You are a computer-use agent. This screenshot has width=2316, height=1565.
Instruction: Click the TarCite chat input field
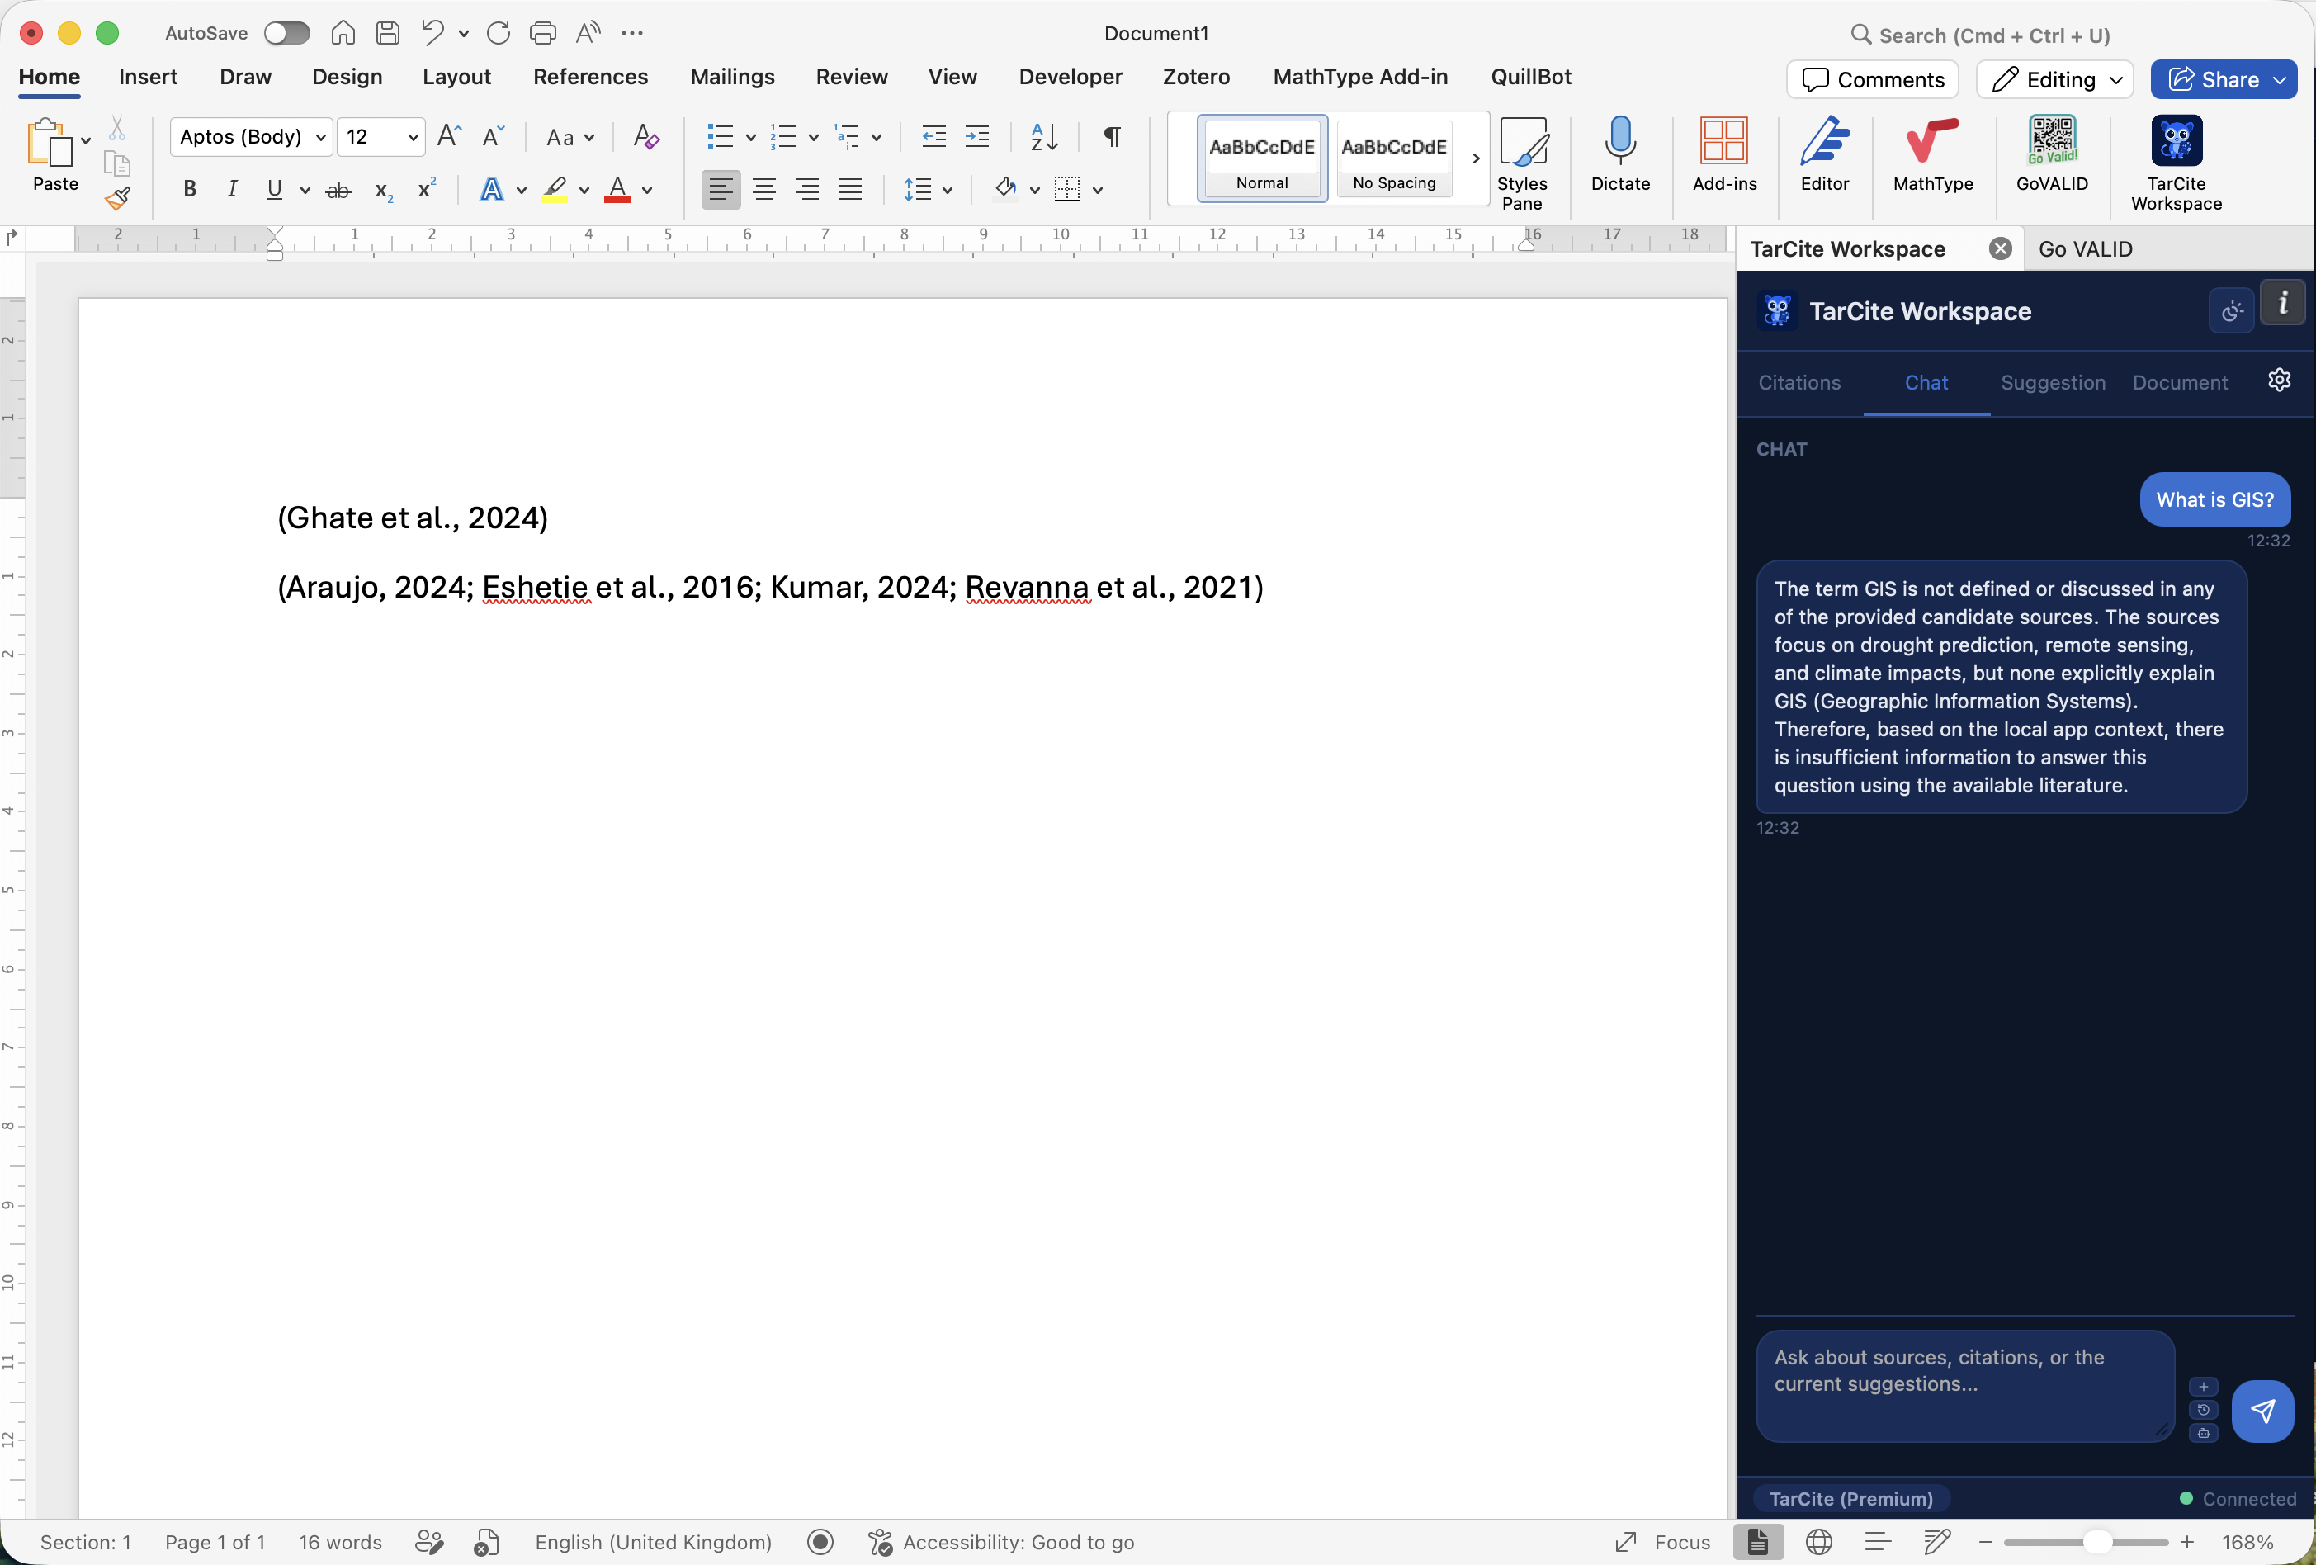click(x=1965, y=1386)
